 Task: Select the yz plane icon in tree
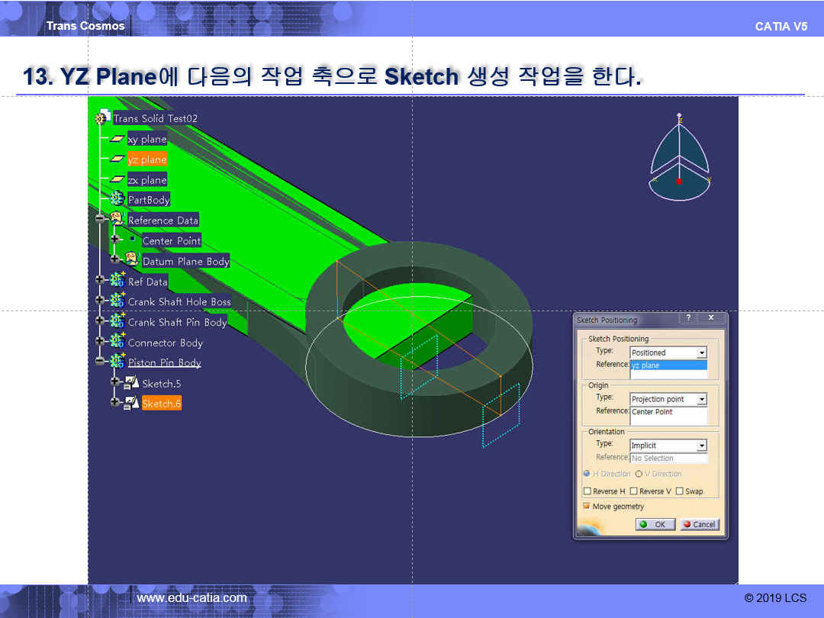[x=117, y=159]
